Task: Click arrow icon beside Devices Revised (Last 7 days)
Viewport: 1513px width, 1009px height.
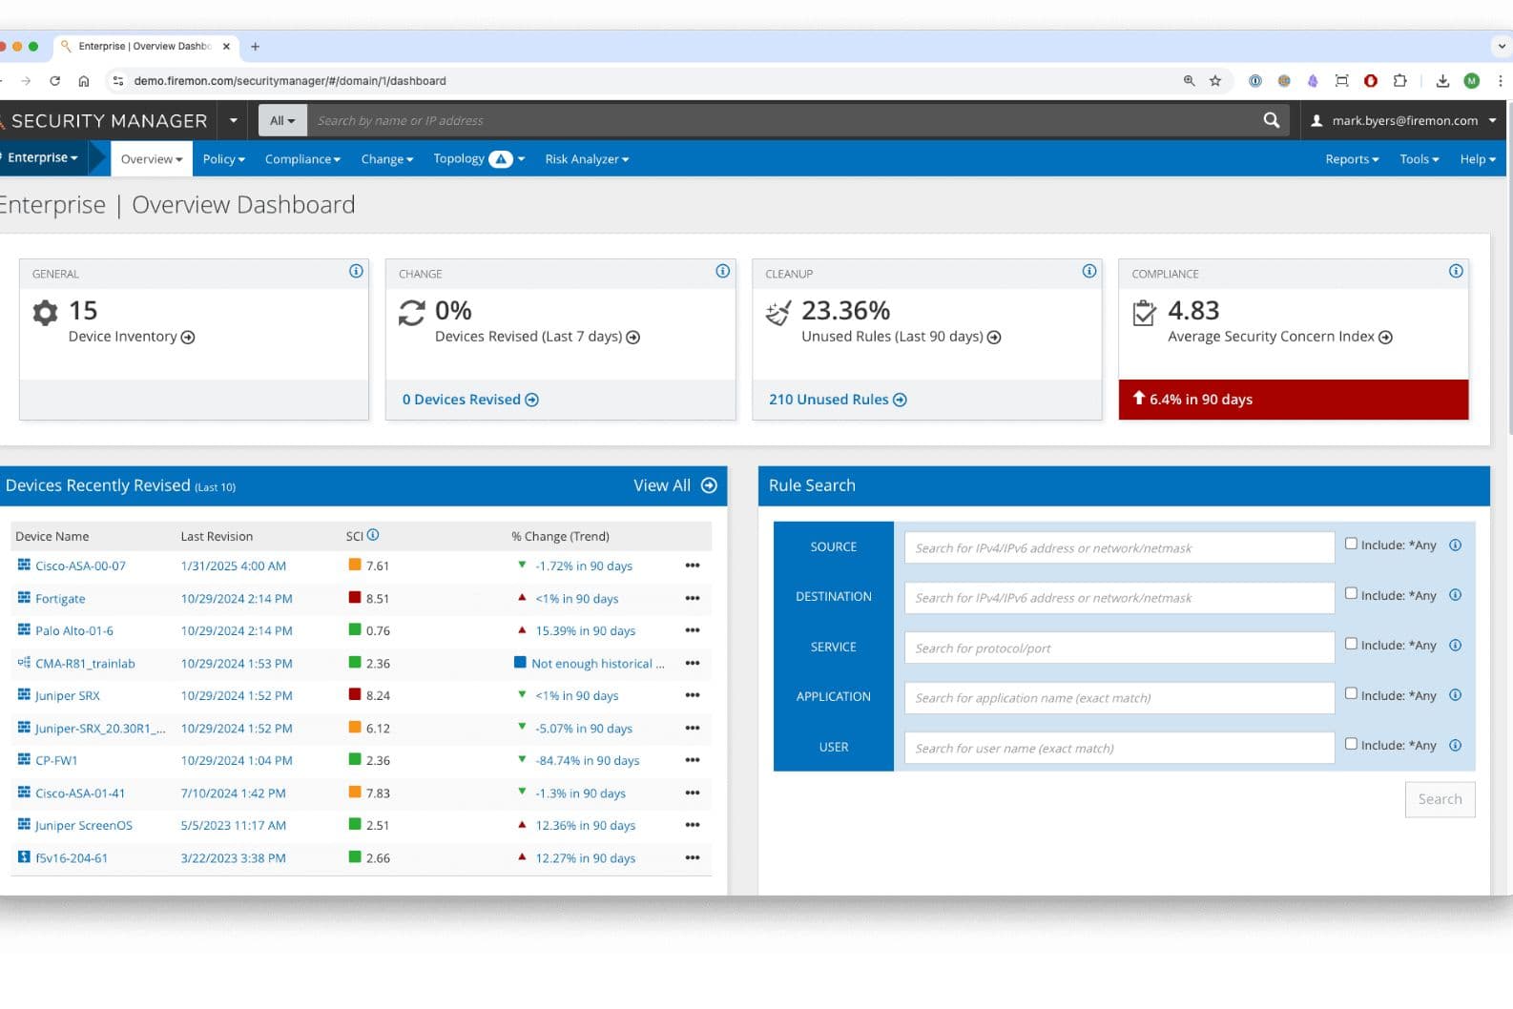Action: coord(632,338)
